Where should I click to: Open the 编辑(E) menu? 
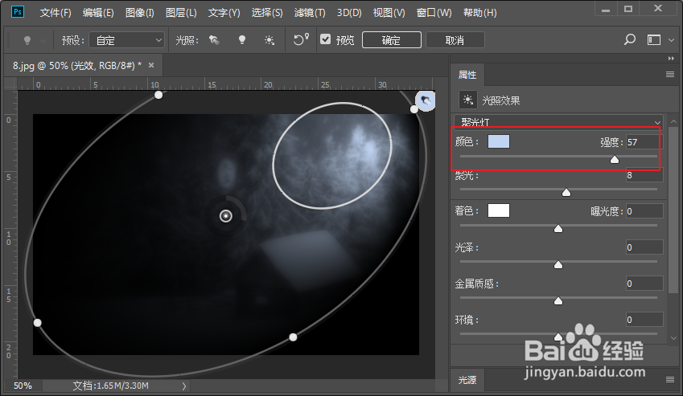coord(98,13)
